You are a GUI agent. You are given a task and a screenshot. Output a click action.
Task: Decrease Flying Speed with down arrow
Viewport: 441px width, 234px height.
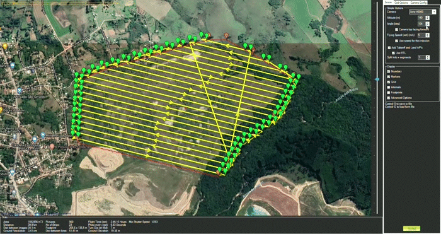pos(428,36)
